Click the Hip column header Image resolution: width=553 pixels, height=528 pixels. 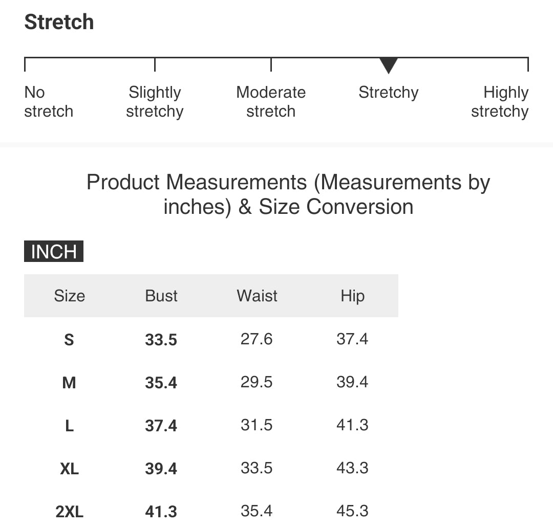(352, 296)
